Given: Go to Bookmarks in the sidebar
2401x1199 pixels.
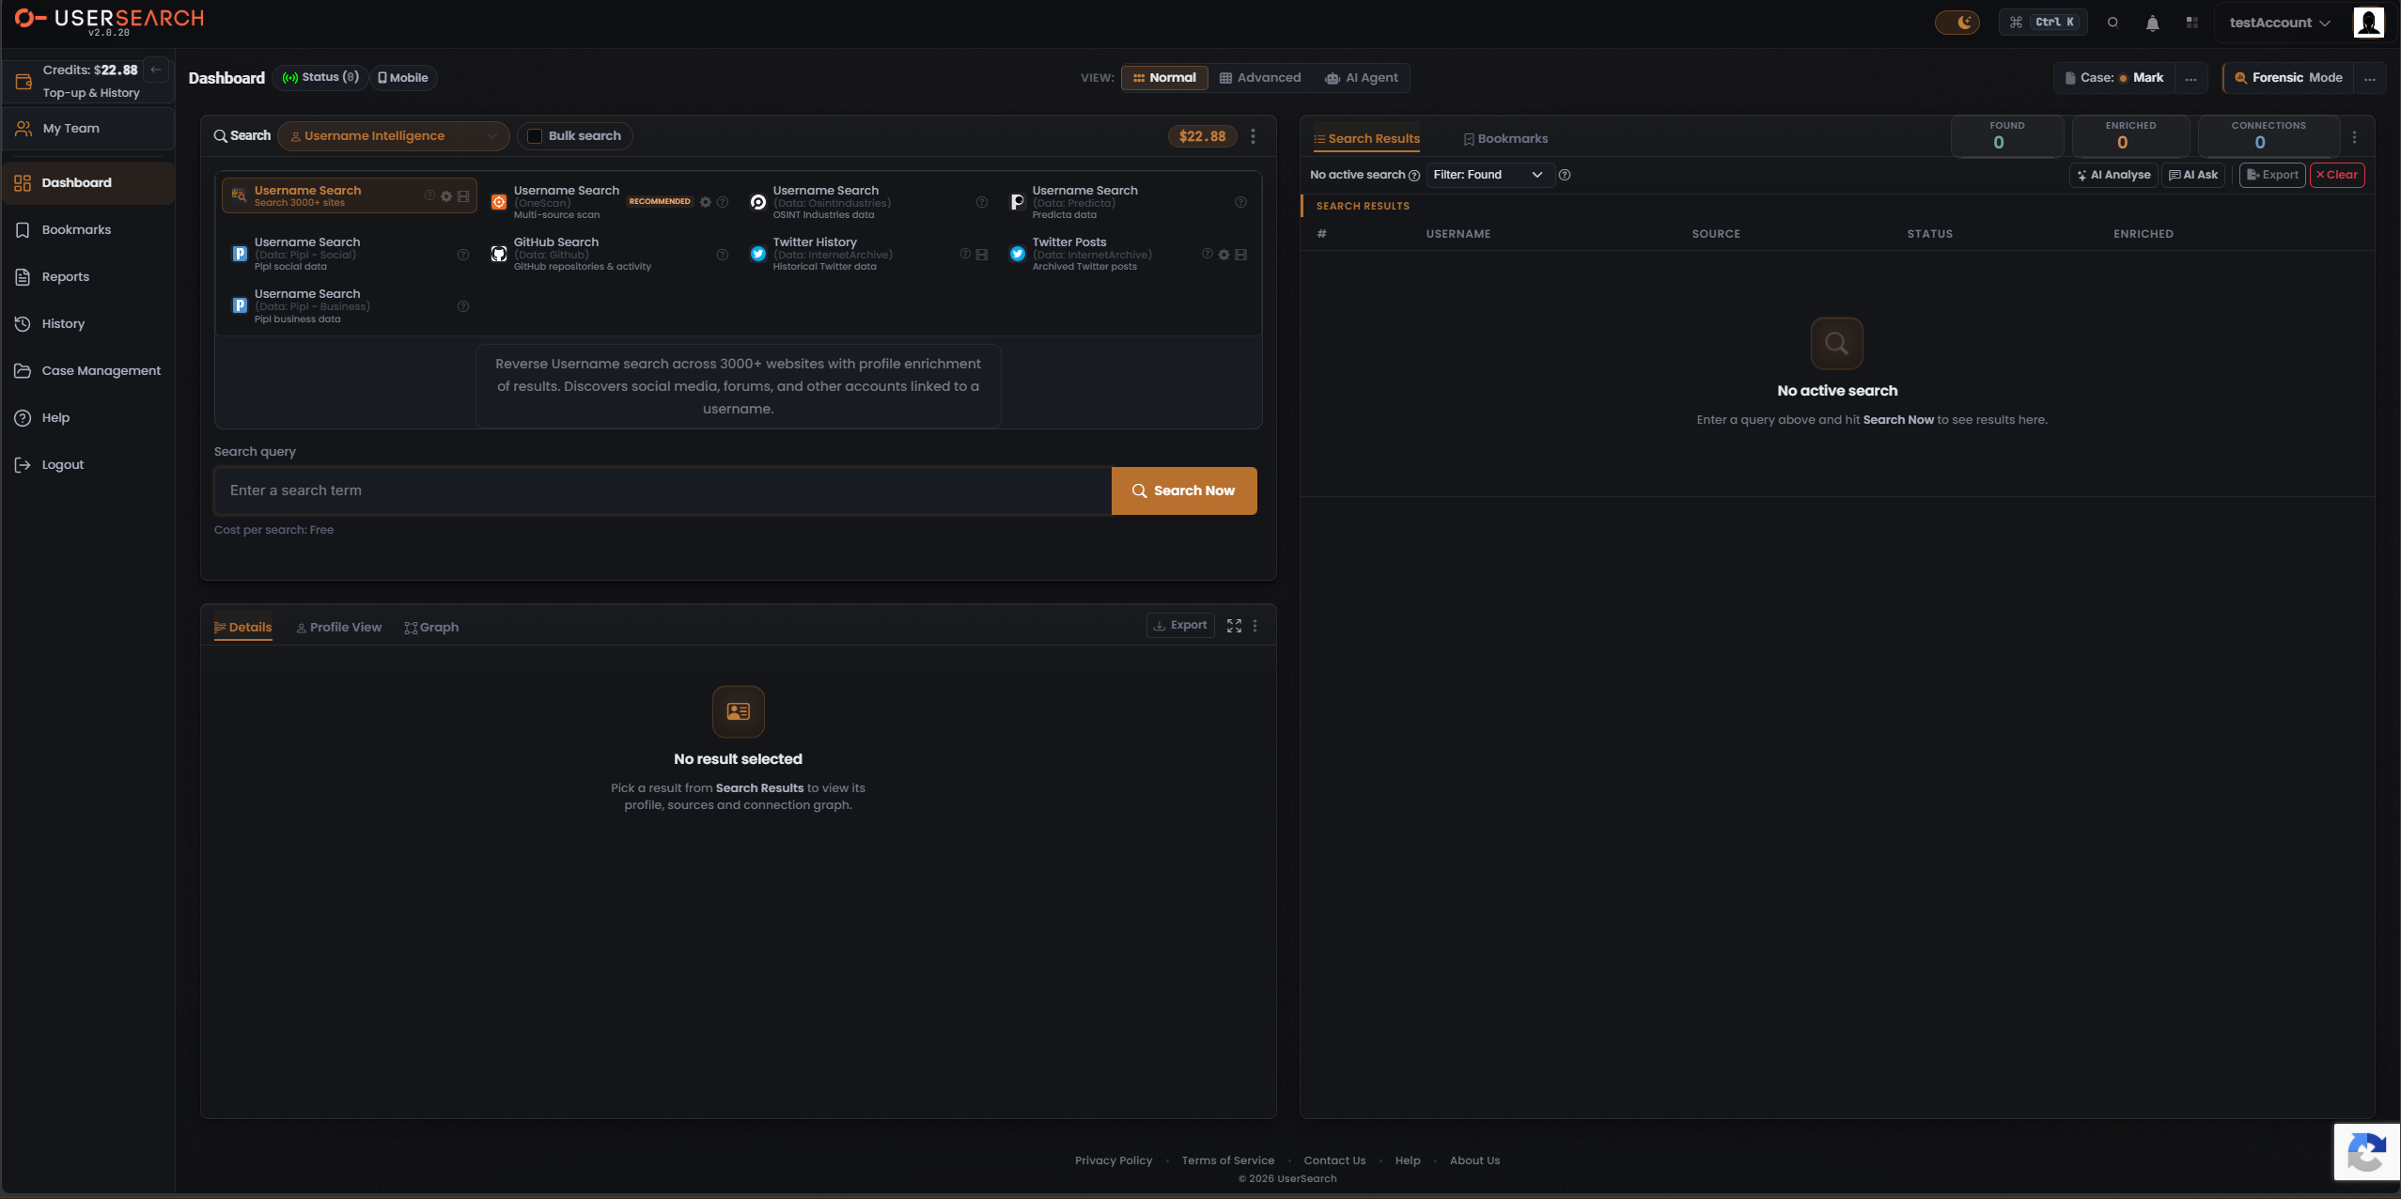Looking at the screenshot, I should 88,230.
